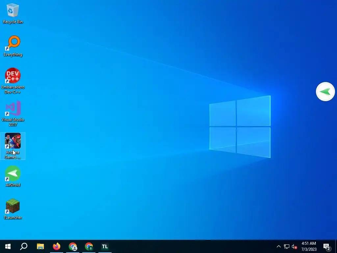337x253 pixels.
Task: Open Chrome with the B profile badge
Action: 89,246
